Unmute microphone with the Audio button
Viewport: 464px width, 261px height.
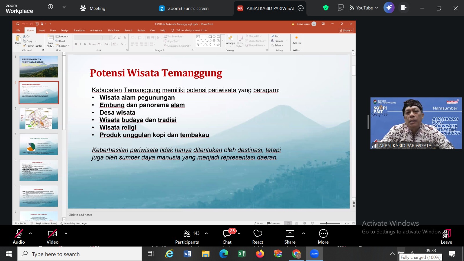pos(19,237)
